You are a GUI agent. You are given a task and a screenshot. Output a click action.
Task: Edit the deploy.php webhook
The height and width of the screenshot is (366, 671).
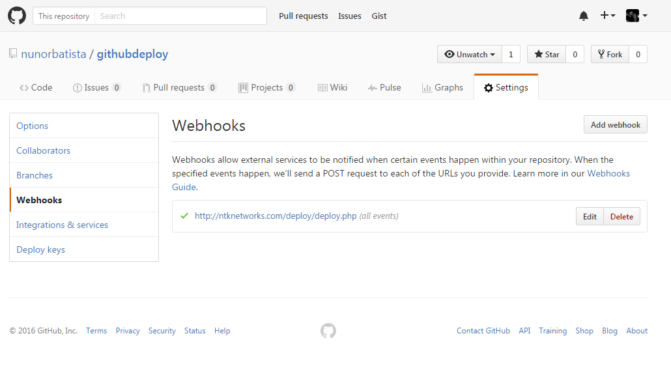tap(590, 217)
